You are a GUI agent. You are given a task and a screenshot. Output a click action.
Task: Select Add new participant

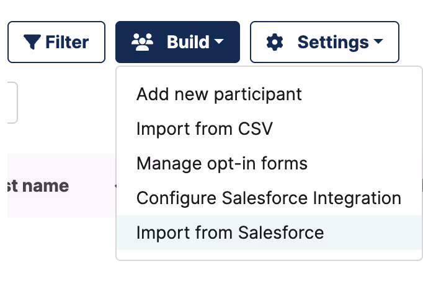(219, 94)
